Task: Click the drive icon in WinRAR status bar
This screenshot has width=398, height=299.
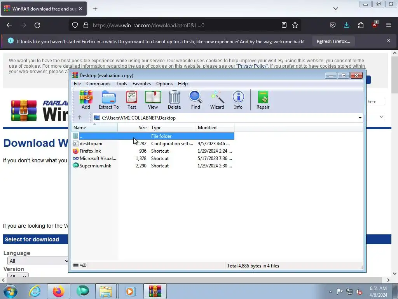Action: coord(76,265)
